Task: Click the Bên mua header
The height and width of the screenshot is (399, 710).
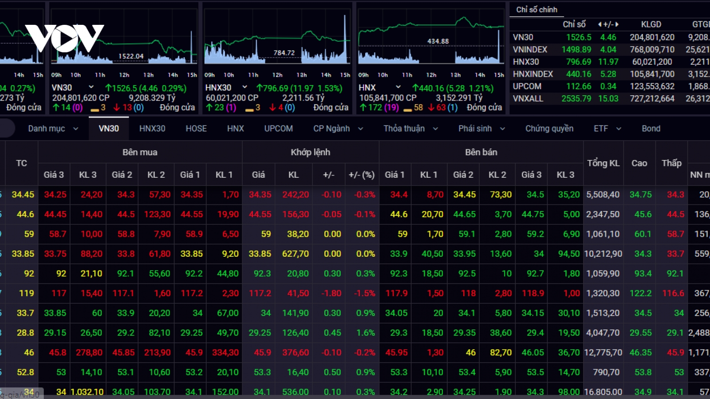Action: click(140, 152)
